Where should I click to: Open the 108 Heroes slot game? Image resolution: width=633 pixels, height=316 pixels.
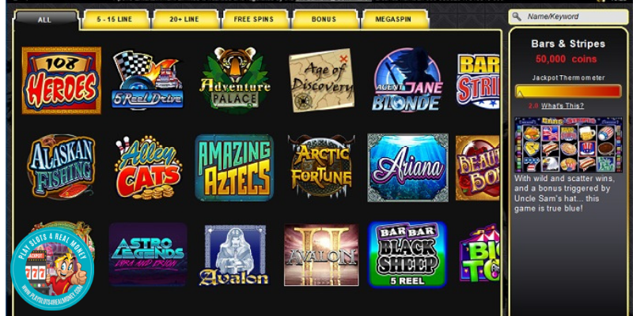[62, 81]
